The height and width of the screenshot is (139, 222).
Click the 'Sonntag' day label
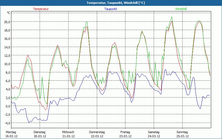click(182, 132)
